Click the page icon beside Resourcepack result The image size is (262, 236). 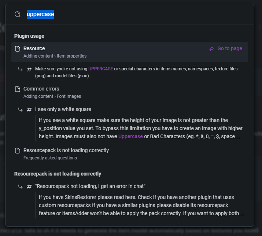[x=17, y=151]
